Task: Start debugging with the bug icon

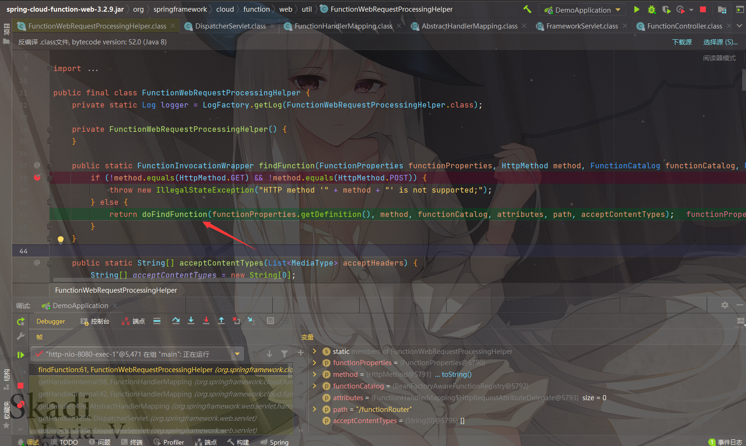Action: point(652,9)
